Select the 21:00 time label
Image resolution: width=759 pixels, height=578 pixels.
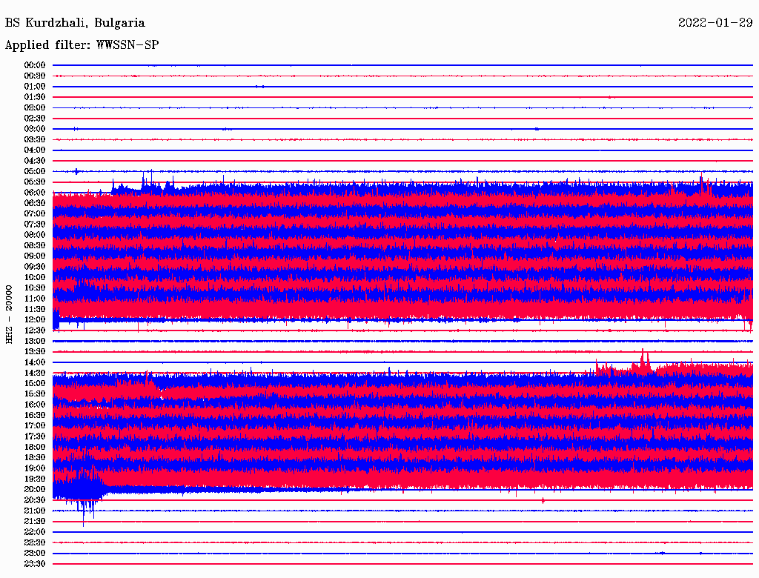click(x=35, y=511)
